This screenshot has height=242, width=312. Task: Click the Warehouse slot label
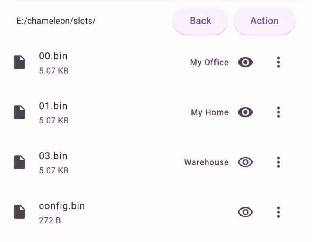[x=206, y=162]
